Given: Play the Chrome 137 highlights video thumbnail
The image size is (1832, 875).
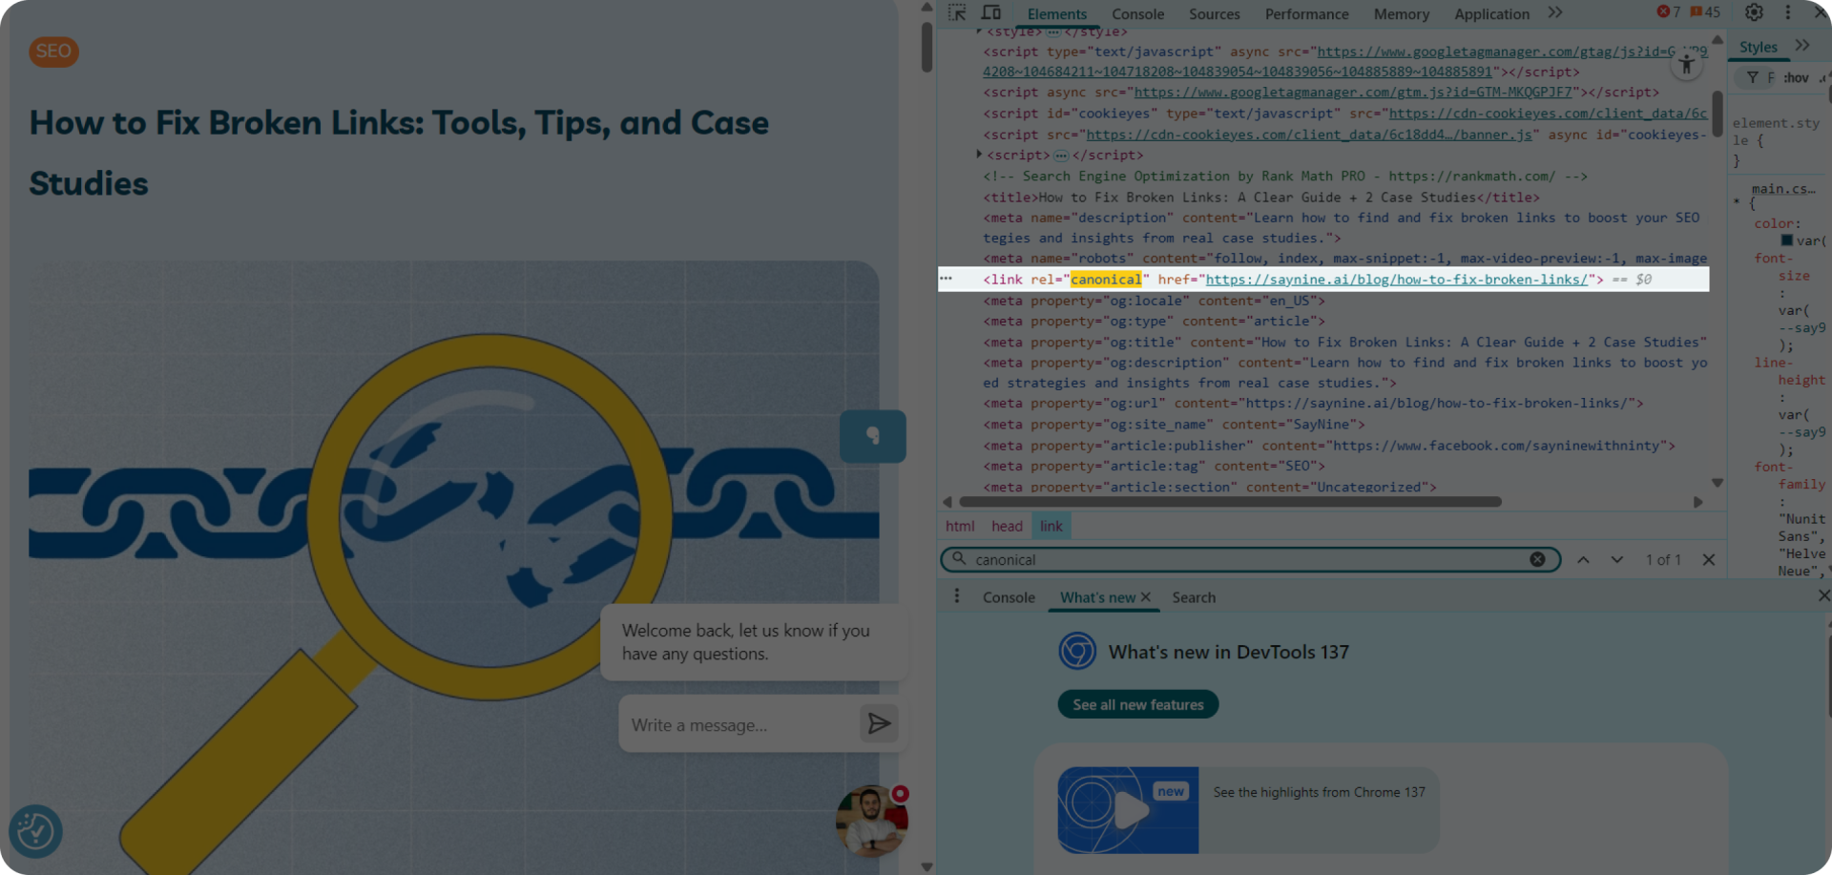Looking at the screenshot, I should 1128,810.
